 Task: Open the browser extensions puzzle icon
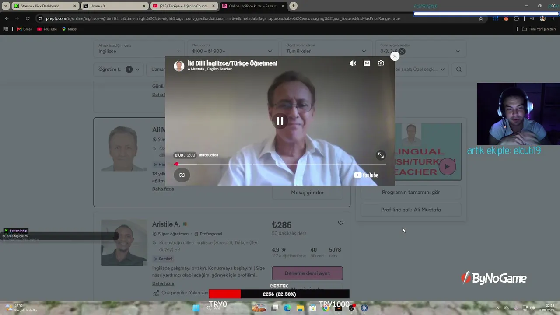[x=517, y=18]
